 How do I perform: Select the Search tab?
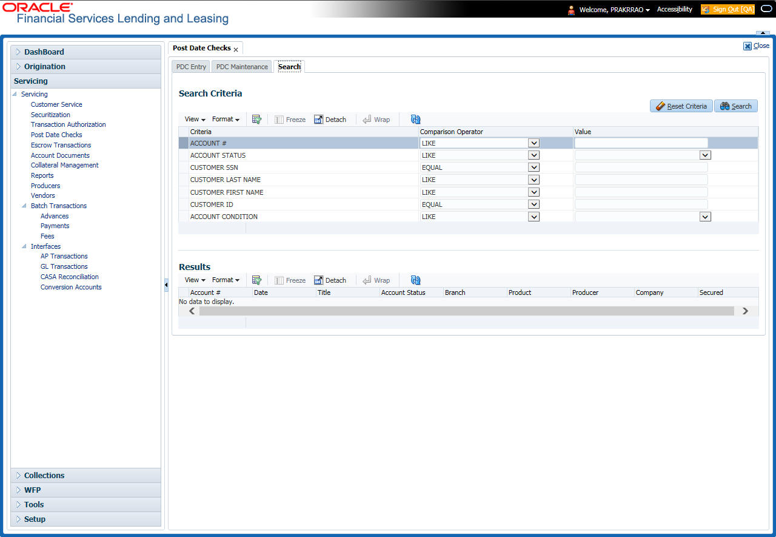[289, 67]
